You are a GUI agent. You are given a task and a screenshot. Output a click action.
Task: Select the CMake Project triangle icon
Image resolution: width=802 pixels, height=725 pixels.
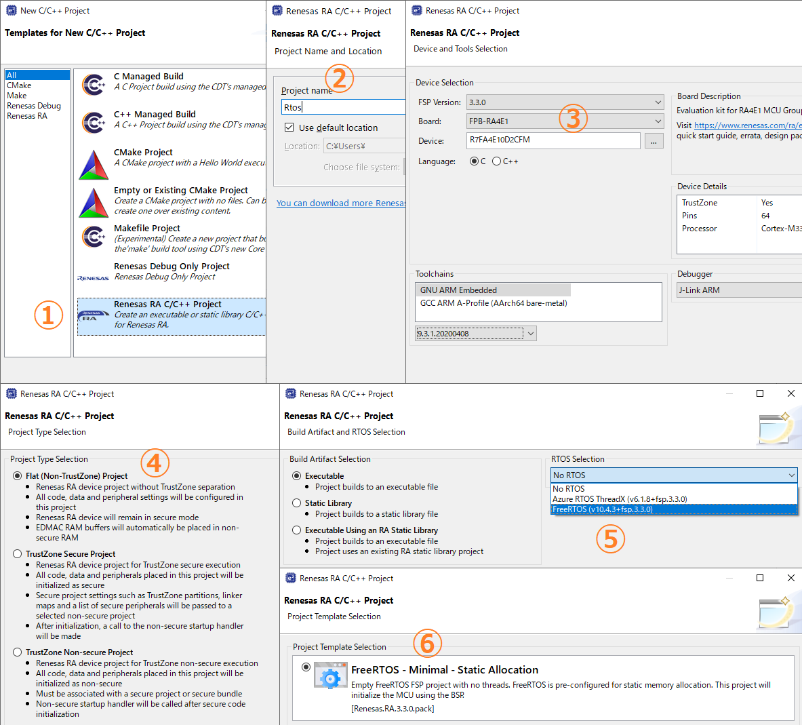[x=94, y=165]
